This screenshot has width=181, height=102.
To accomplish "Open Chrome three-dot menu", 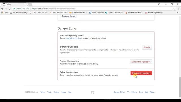I will (x=179, y=9).
